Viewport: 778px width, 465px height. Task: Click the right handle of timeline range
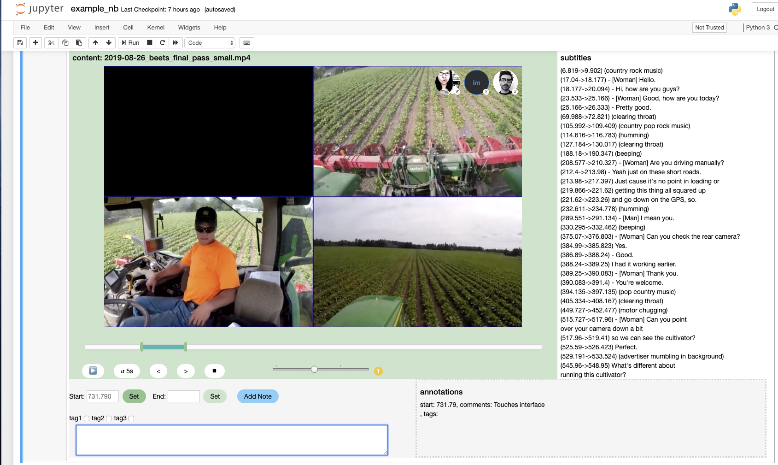click(186, 347)
